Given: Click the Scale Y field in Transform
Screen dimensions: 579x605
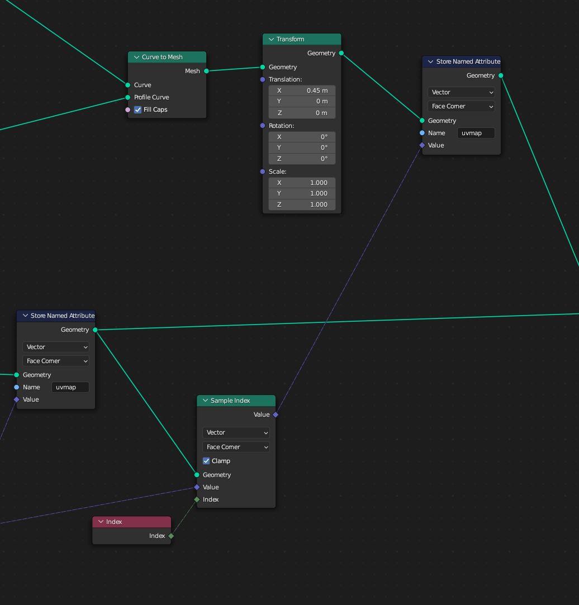Looking at the screenshot, I should click(302, 193).
